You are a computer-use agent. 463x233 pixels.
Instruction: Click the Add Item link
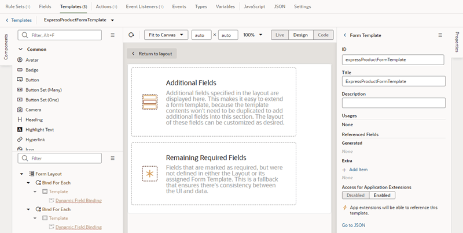358,170
